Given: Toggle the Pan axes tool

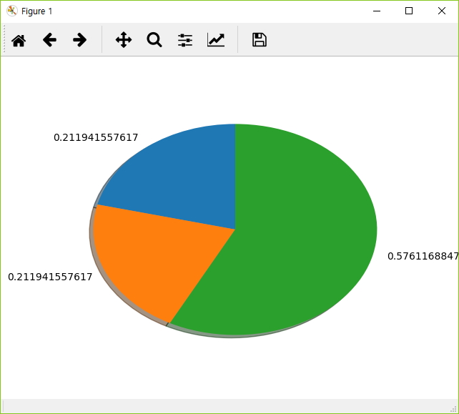Looking at the screenshot, I should coord(124,40).
